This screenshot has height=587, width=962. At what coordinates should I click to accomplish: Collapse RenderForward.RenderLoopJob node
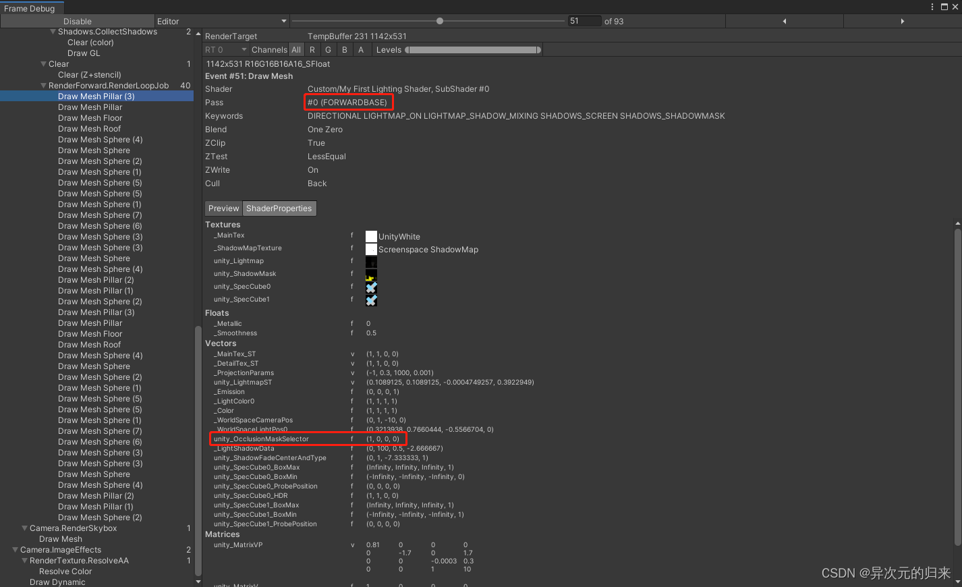43,86
